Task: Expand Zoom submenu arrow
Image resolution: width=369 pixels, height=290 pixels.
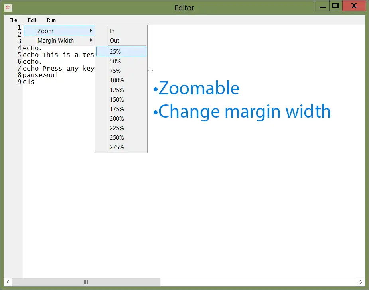Action: [91, 31]
